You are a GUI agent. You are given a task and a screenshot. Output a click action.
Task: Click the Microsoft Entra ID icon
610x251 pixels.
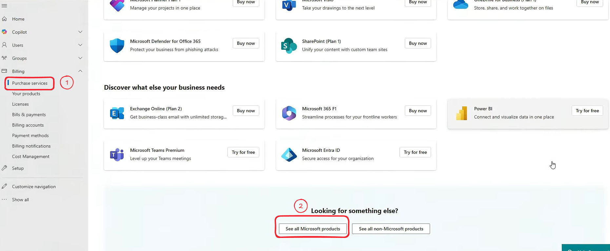(x=289, y=154)
